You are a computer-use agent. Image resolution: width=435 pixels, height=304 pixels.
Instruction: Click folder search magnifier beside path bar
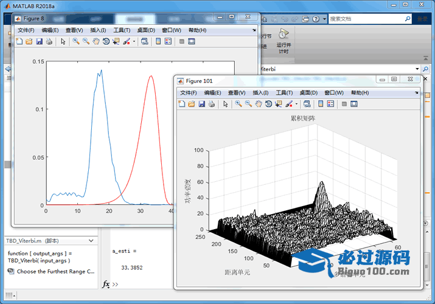click(425, 69)
